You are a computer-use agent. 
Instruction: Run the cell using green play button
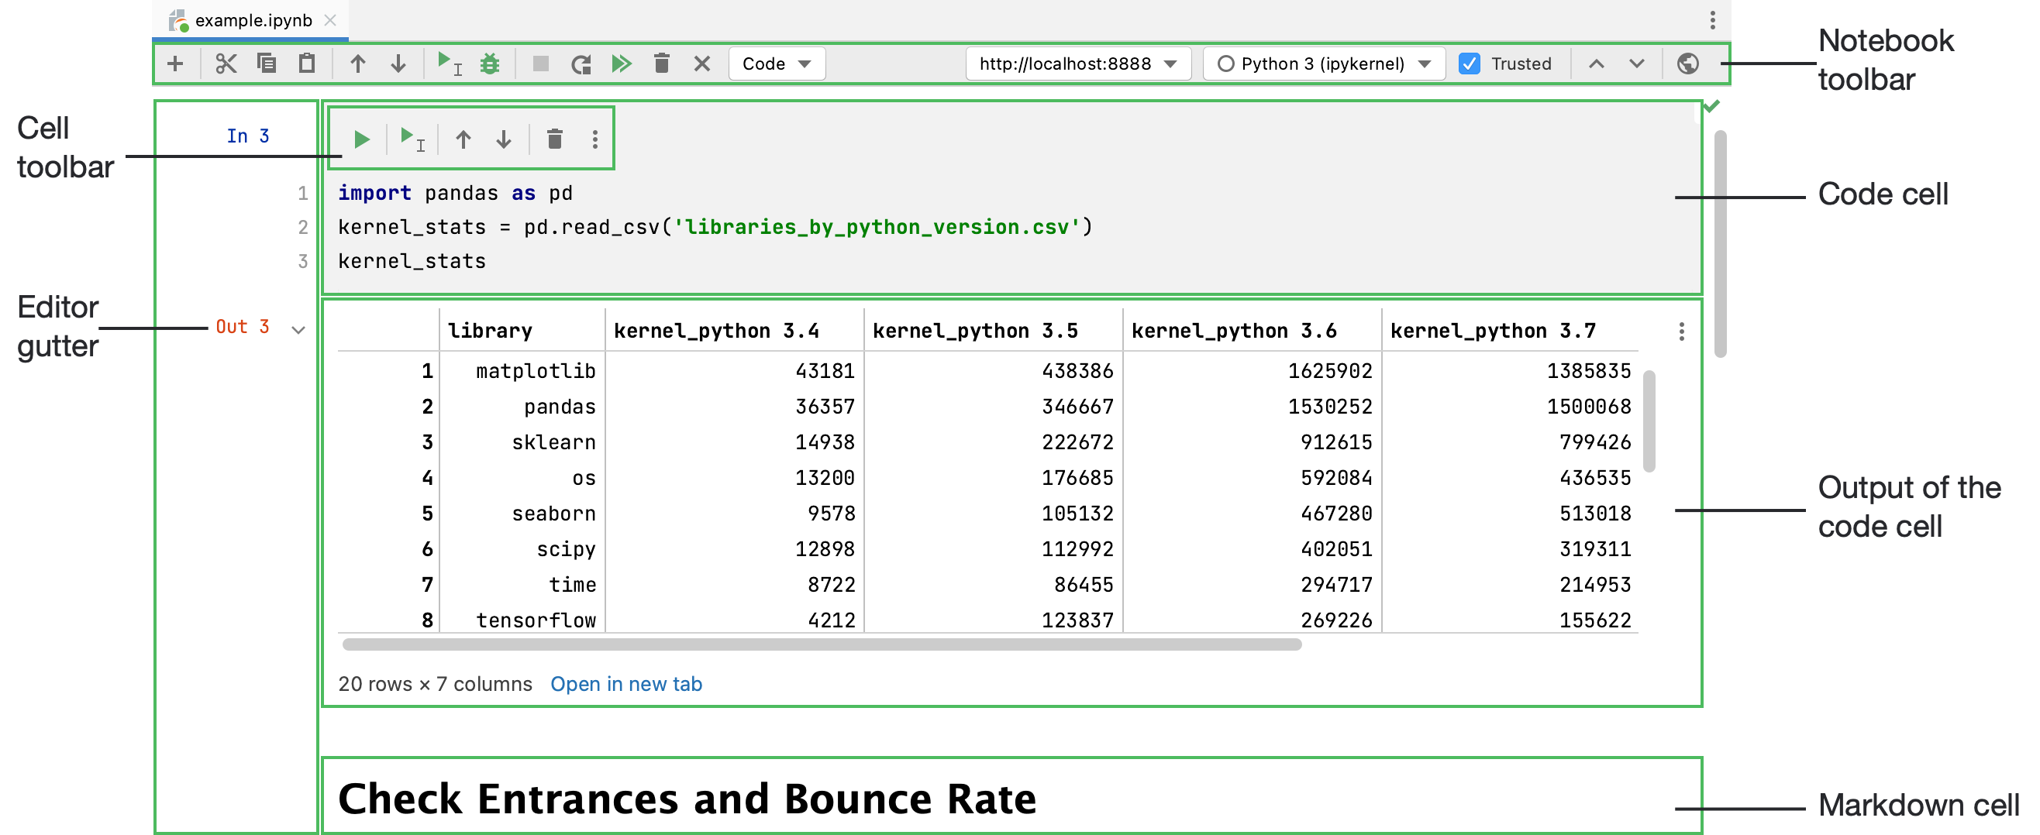[x=362, y=140]
